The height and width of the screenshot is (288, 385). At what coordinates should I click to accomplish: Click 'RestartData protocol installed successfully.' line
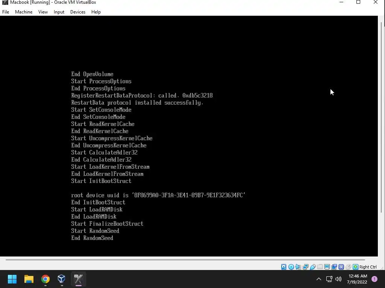coord(137,103)
